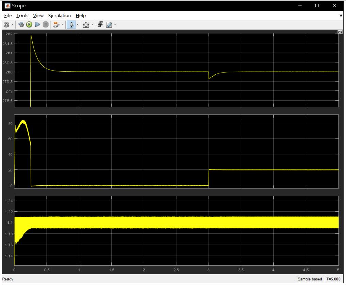Click the 1.14 y-axis label
The image size is (346, 285).
coord(9,256)
